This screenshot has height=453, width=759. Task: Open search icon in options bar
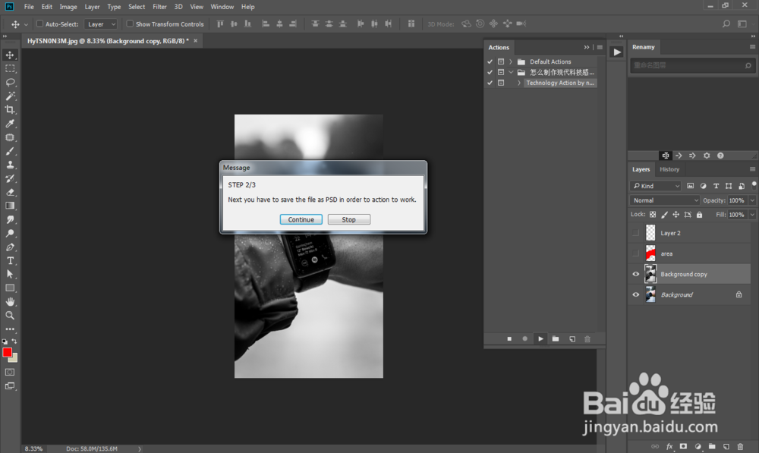tap(726, 24)
